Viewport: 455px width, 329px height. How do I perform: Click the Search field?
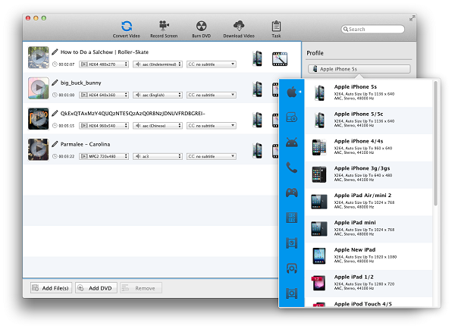click(372, 29)
